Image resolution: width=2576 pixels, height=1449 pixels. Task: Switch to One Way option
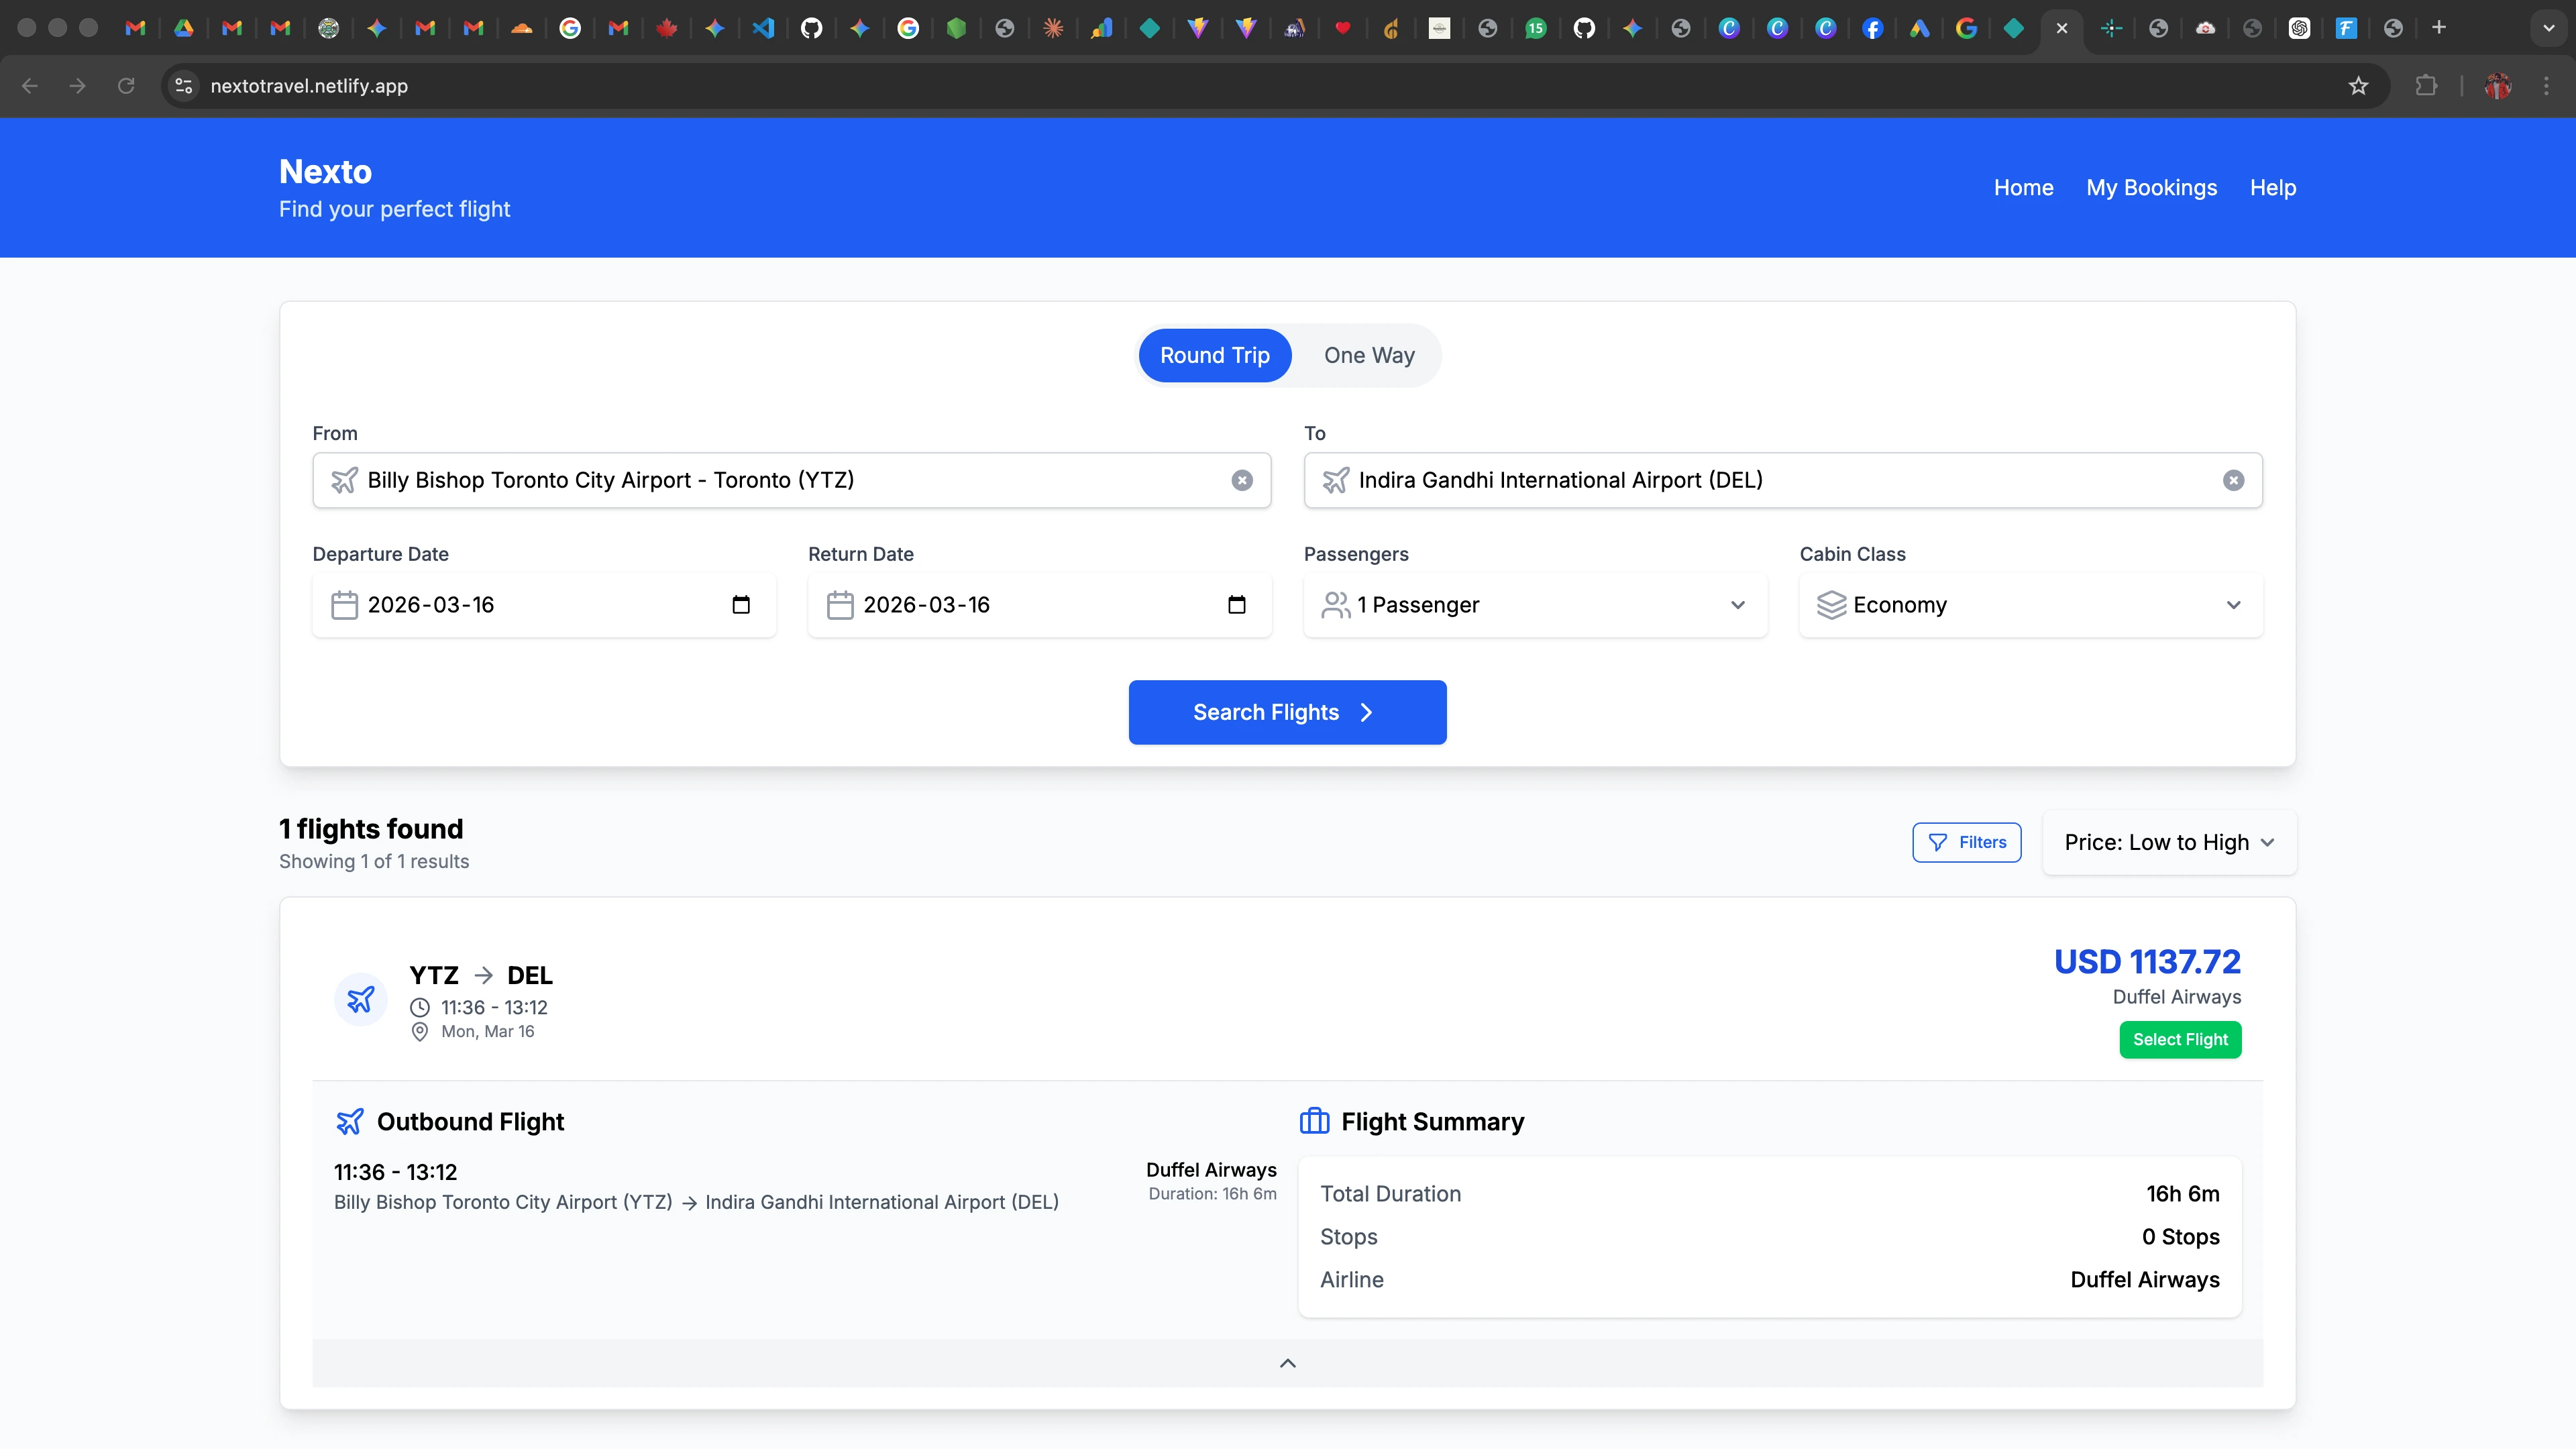point(1369,355)
